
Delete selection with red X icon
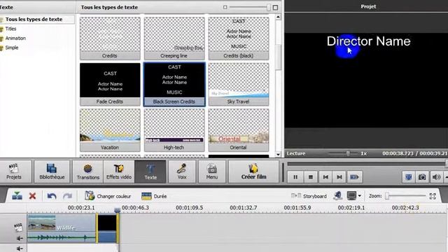click(x=33, y=196)
